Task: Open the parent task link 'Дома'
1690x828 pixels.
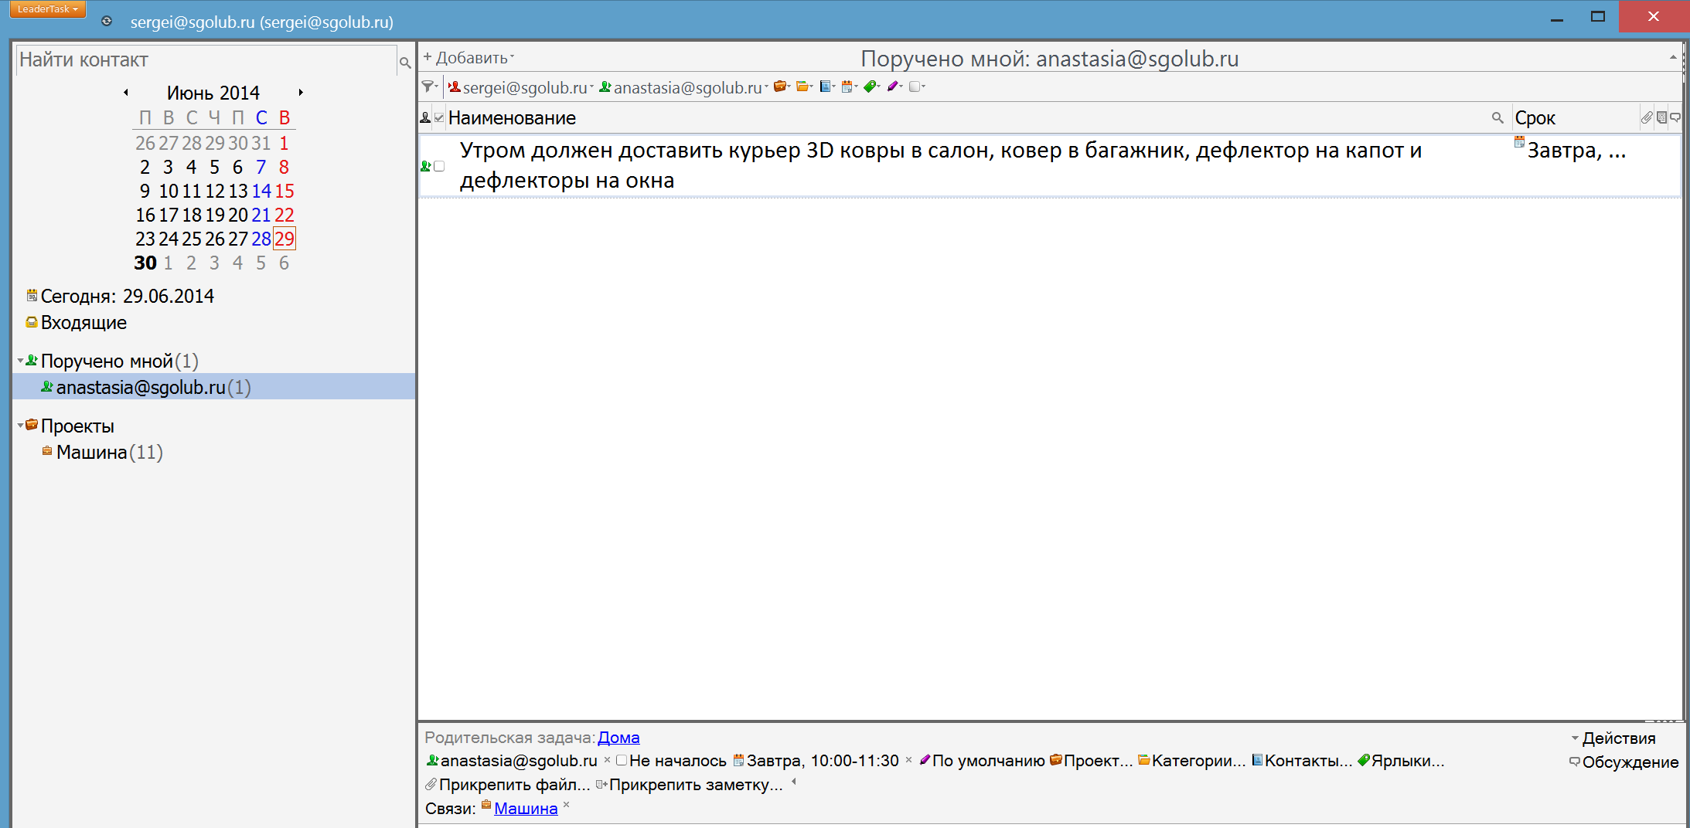Action: (x=618, y=738)
